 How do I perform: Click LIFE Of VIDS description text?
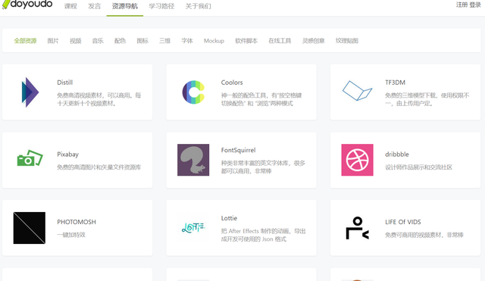(424, 235)
